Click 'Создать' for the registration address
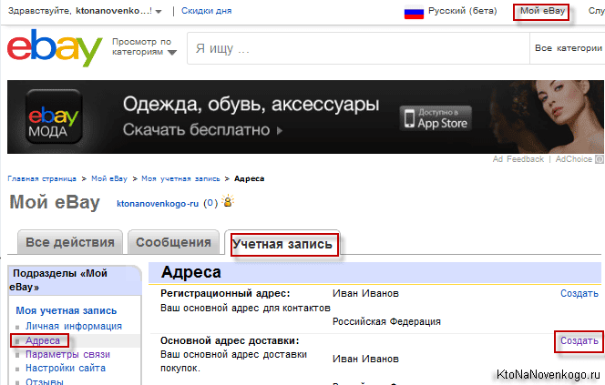Screen dimensions: 605x385 coord(579,293)
